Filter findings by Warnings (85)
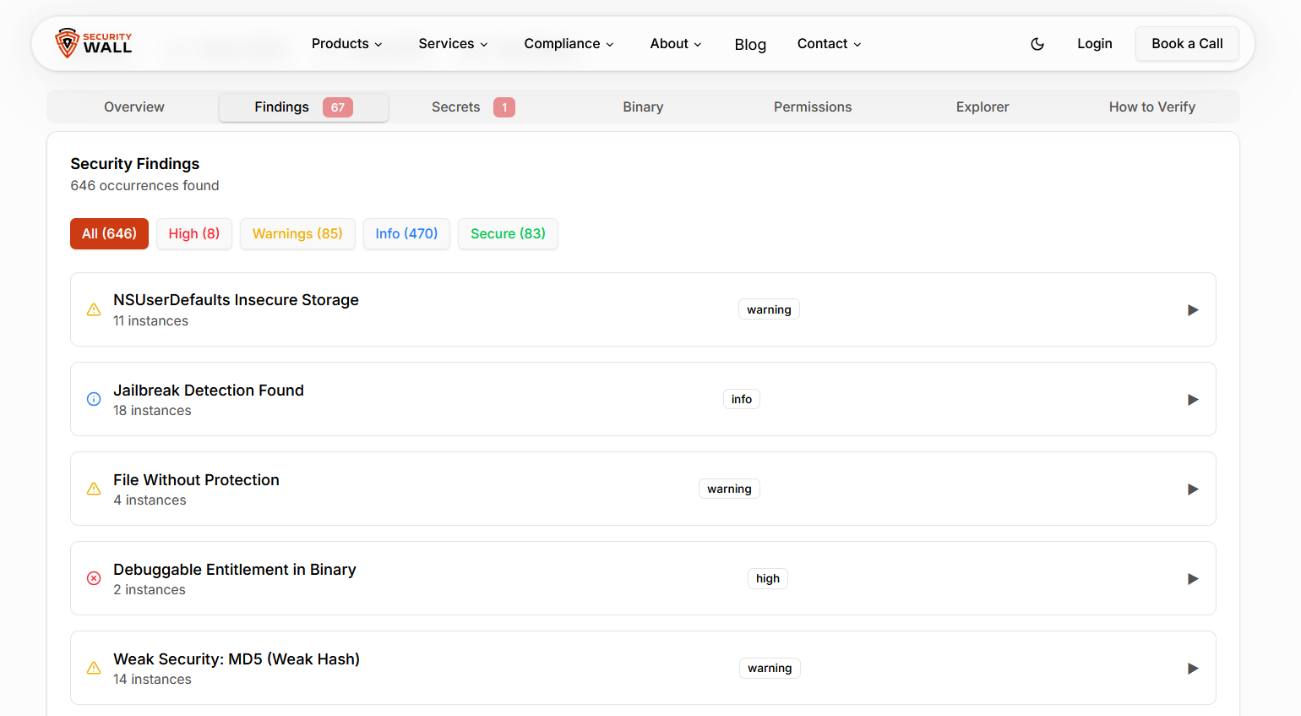 coord(297,234)
